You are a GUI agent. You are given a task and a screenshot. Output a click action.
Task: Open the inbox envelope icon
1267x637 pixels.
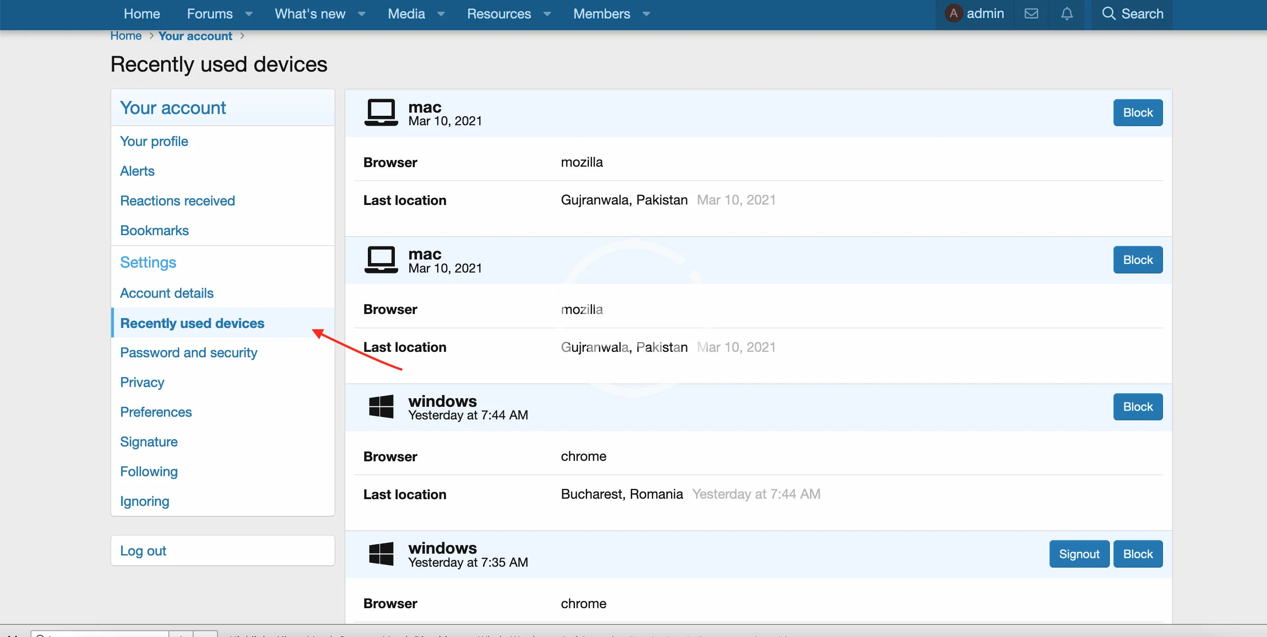point(1031,14)
